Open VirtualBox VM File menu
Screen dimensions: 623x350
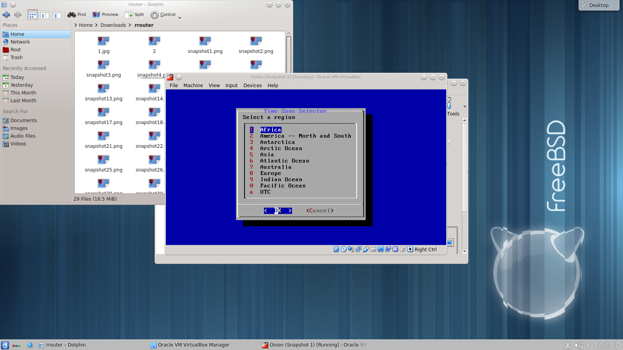pos(174,86)
